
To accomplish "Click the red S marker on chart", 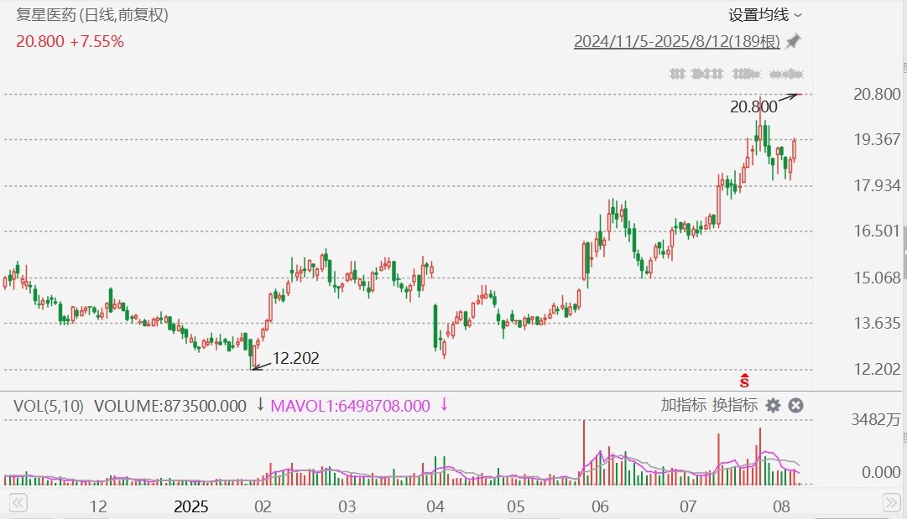I will pyautogui.click(x=744, y=381).
